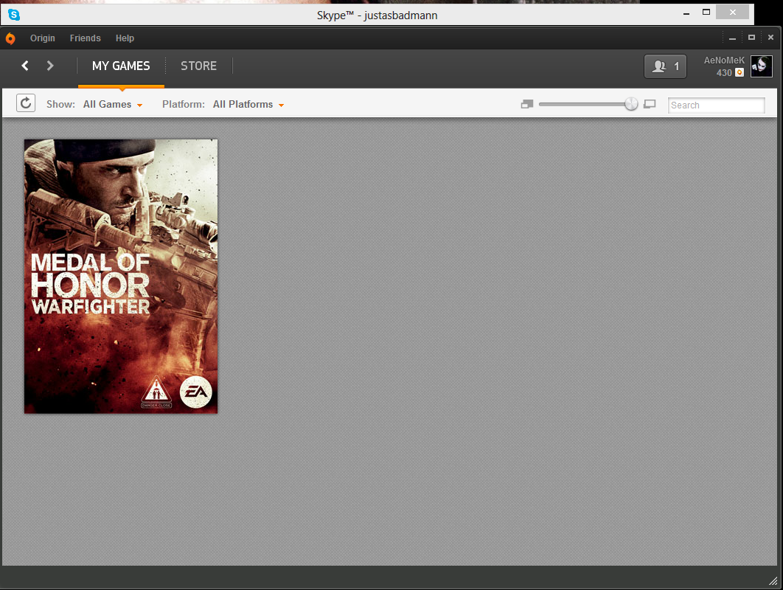This screenshot has width=783, height=590.
Task: Click the Origin window resize grip
Action: 773,580
